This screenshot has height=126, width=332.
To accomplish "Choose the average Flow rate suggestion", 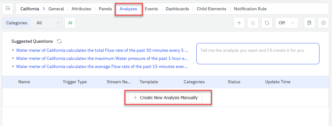I will tap(102, 66).
